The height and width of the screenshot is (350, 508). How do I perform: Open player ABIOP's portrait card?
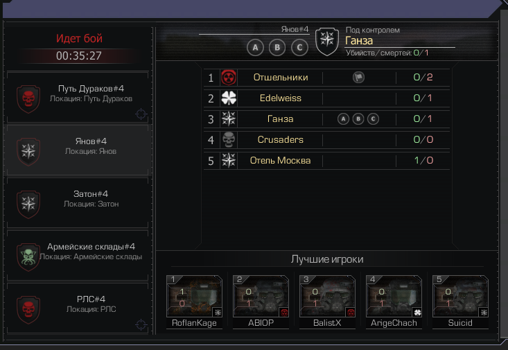pos(261,301)
